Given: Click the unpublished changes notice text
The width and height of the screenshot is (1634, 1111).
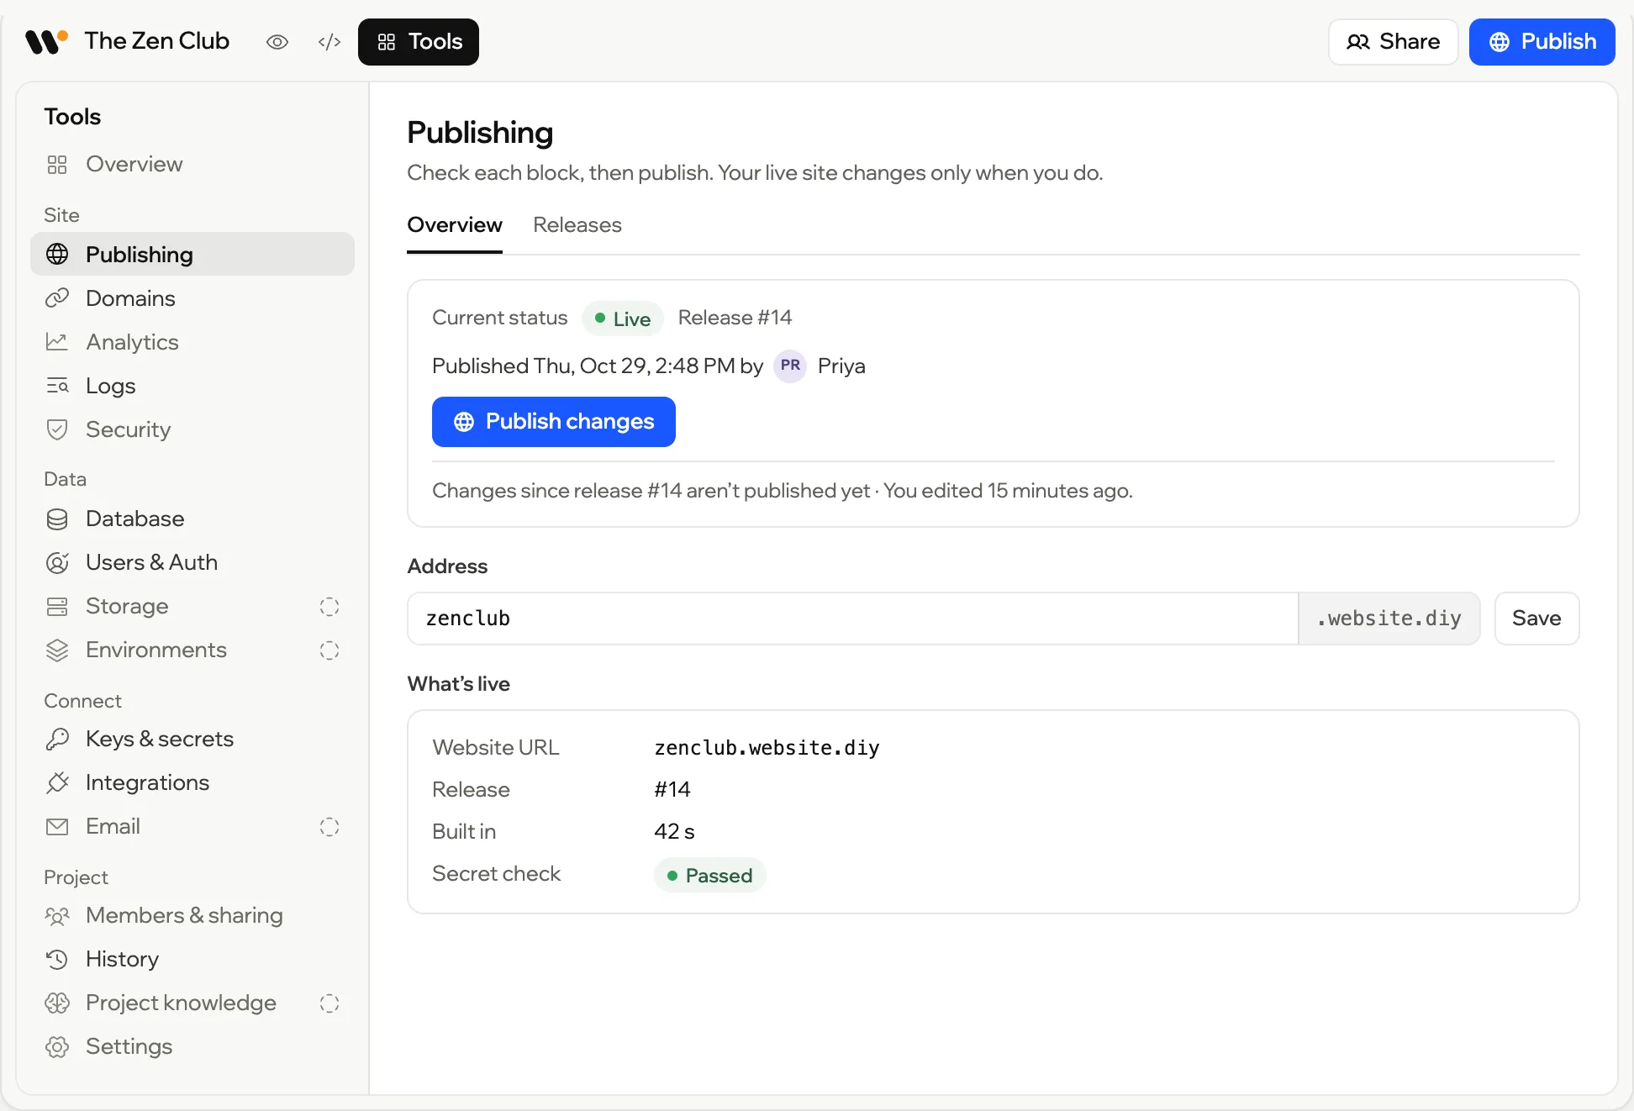Looking at the screenshot, I should coord(783,491).
